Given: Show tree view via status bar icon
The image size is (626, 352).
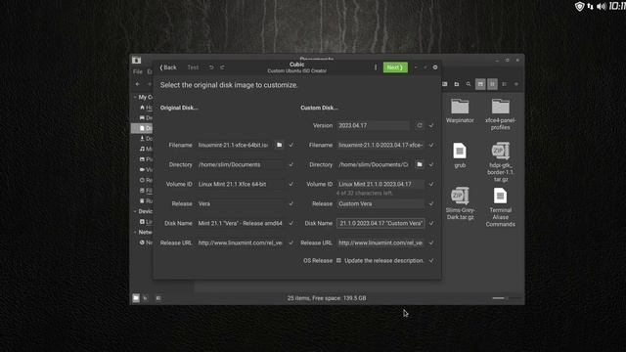Looking at the screenshot, I should [146, 298].
